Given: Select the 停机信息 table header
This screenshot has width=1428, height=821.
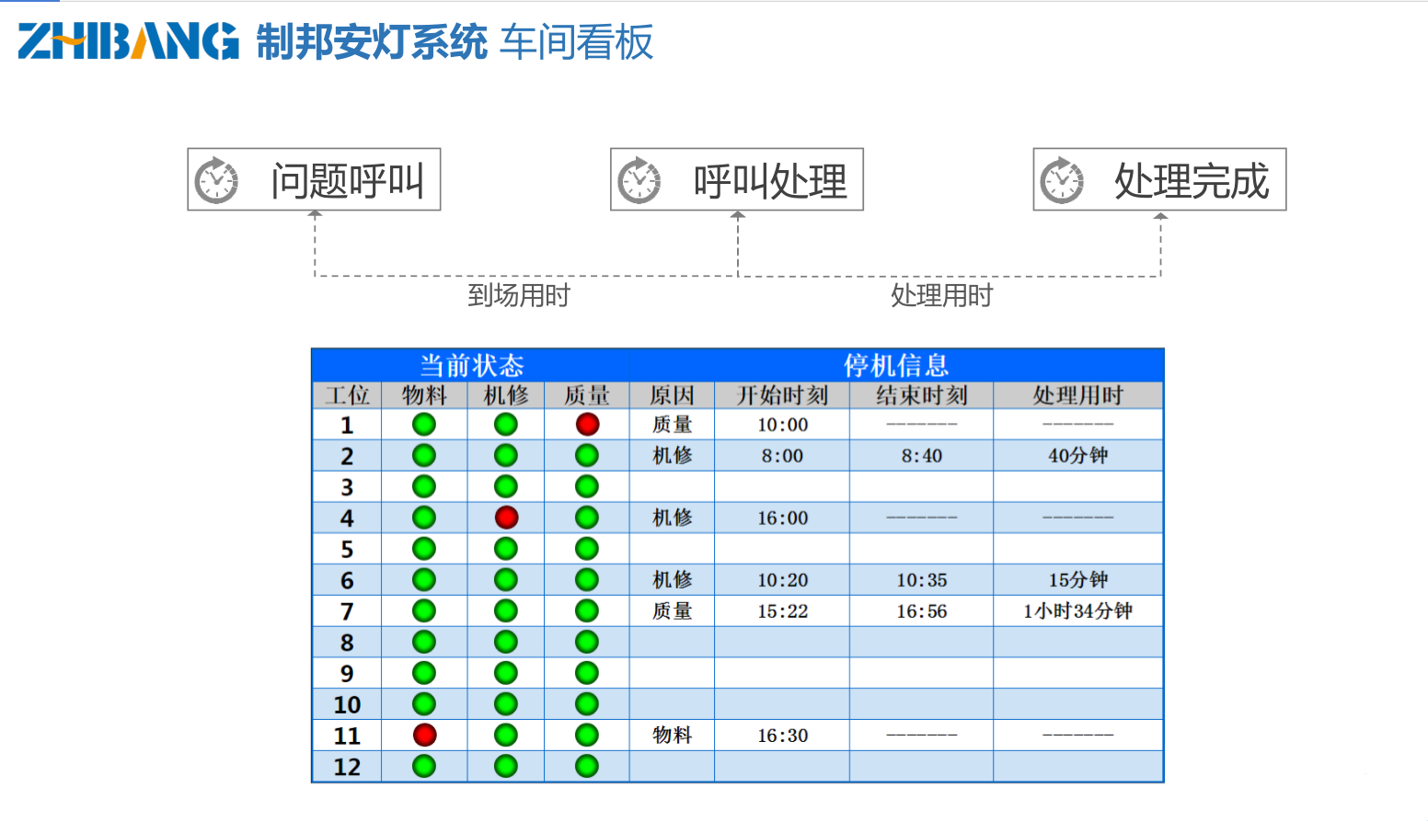Looking at the screenshot, I should coord(896,366).
